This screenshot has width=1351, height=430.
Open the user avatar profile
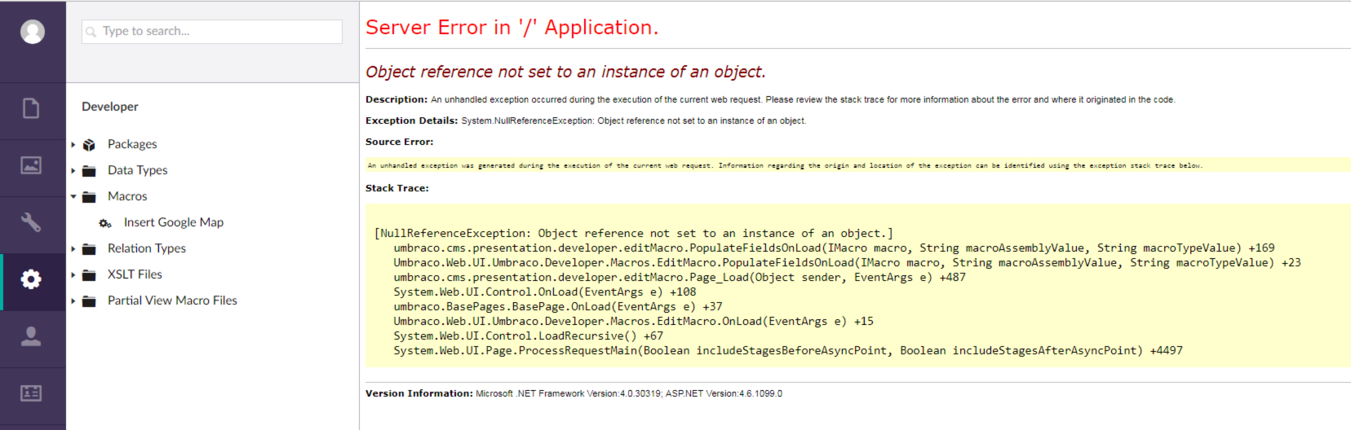pyautogui.click(x=33, y=32)
